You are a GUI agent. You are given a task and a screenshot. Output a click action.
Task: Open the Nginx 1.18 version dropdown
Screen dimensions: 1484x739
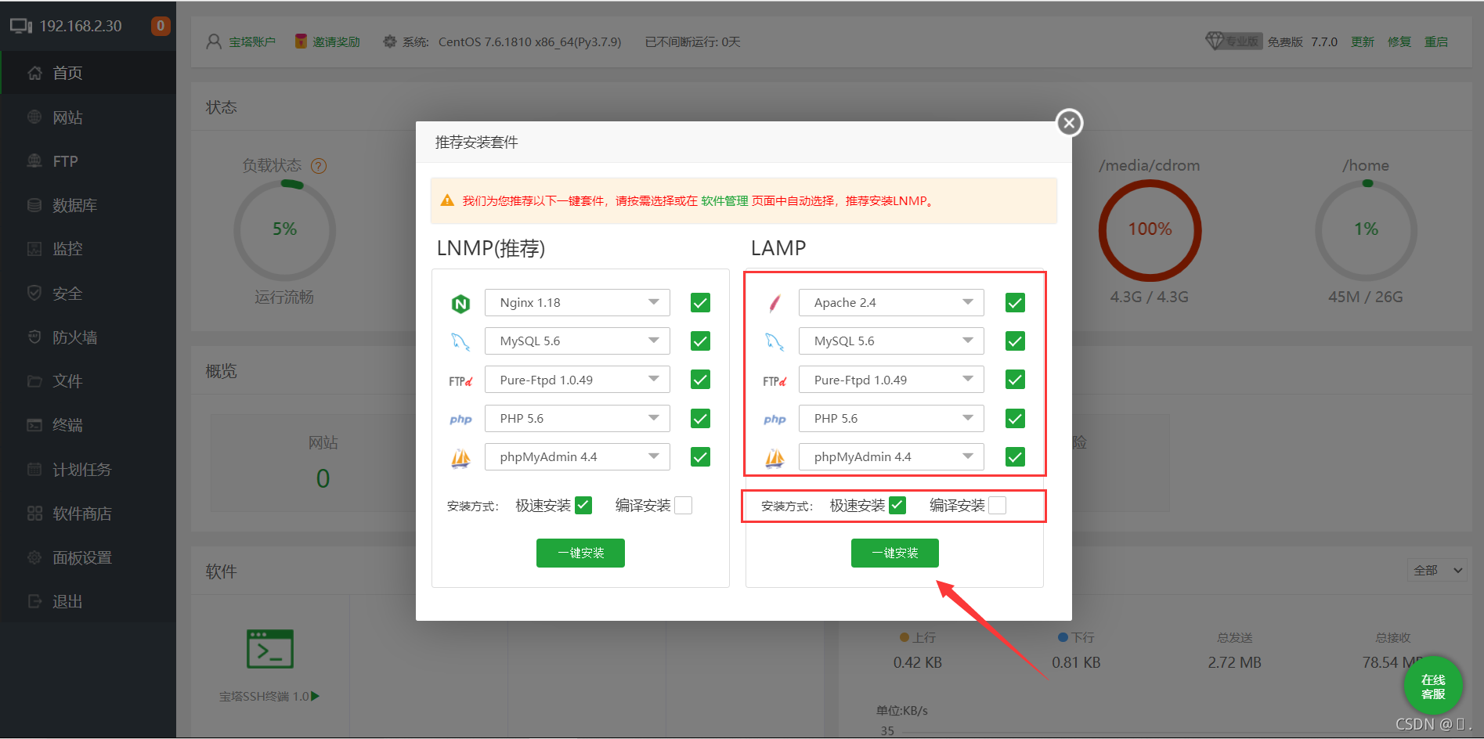[x=577, y=303]
